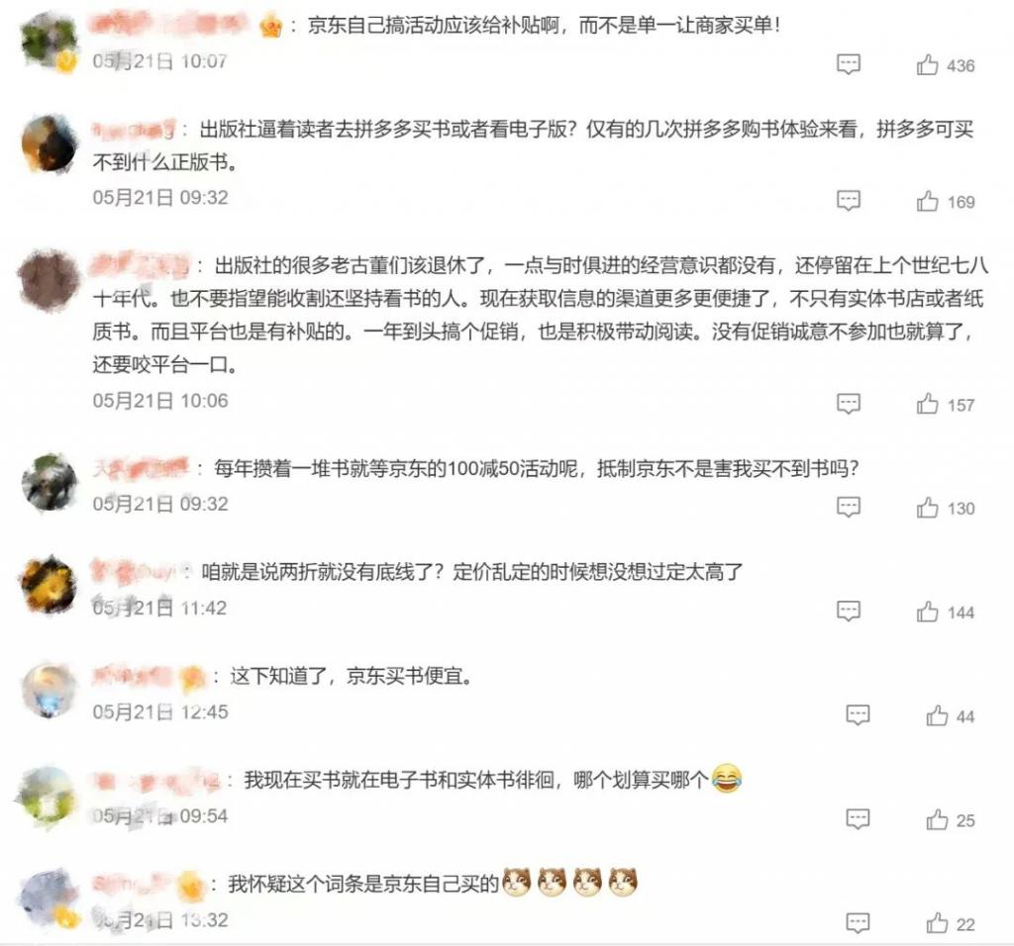The height and width of the screenshot is (946, 1014).
Task: Reply icon next to 44 likes
Action: pyautogui.click(x=859, y=714)
